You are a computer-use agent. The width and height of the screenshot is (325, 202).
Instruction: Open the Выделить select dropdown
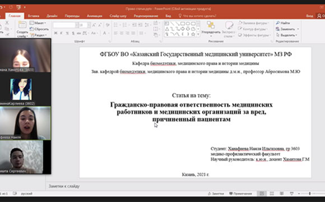click(287, 35)
